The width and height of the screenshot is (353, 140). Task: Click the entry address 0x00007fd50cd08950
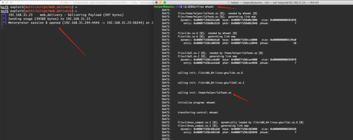[x=206, y=43]
